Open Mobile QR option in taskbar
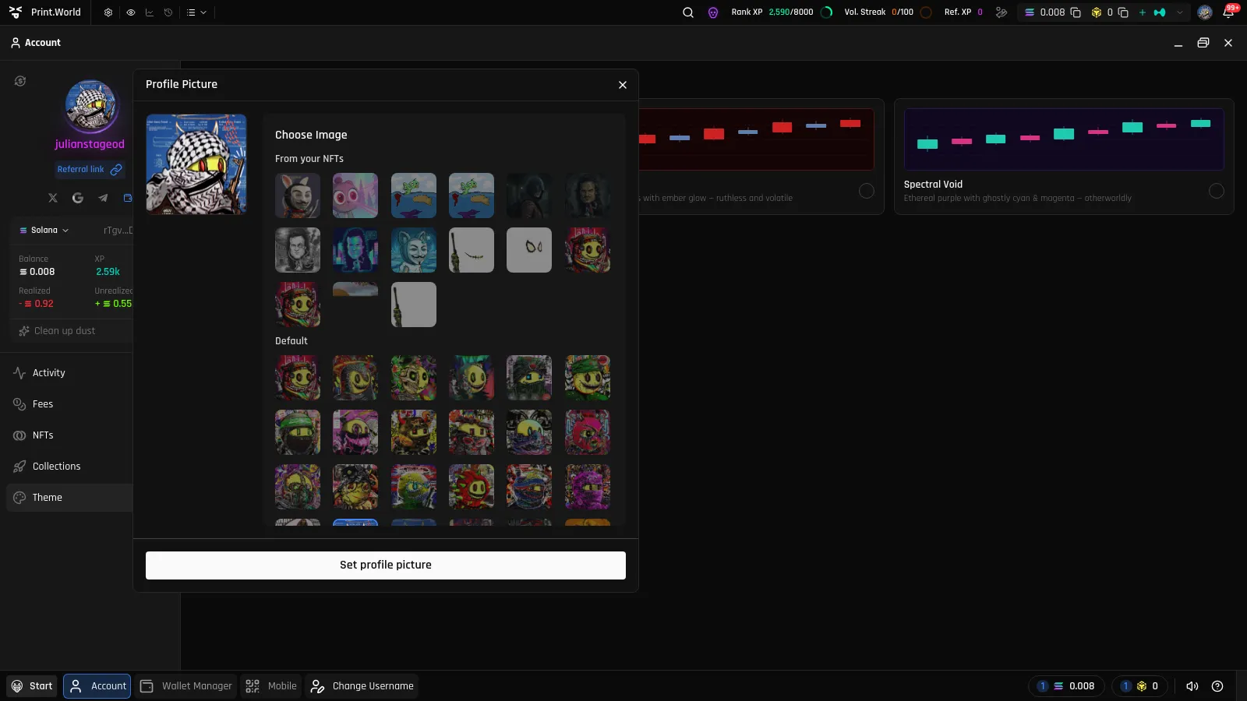1247x701 pixels. (271, 686)
